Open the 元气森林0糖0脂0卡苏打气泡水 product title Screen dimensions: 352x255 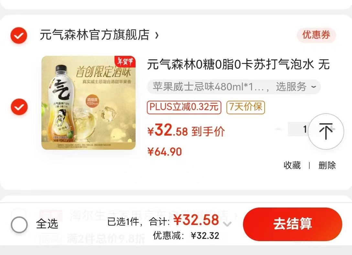pos(238,65)
